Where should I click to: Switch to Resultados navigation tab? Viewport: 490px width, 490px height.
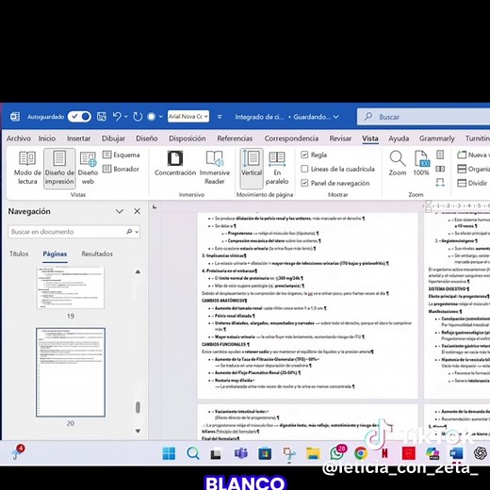(97, 253)
